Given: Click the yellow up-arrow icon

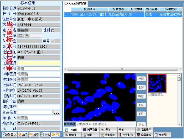Looking at the screenshot, I should [x=58, y=135].
